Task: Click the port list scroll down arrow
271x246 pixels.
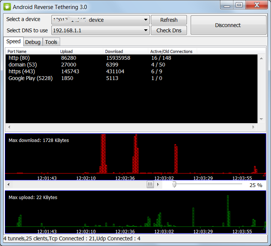Action: point(261,119)
